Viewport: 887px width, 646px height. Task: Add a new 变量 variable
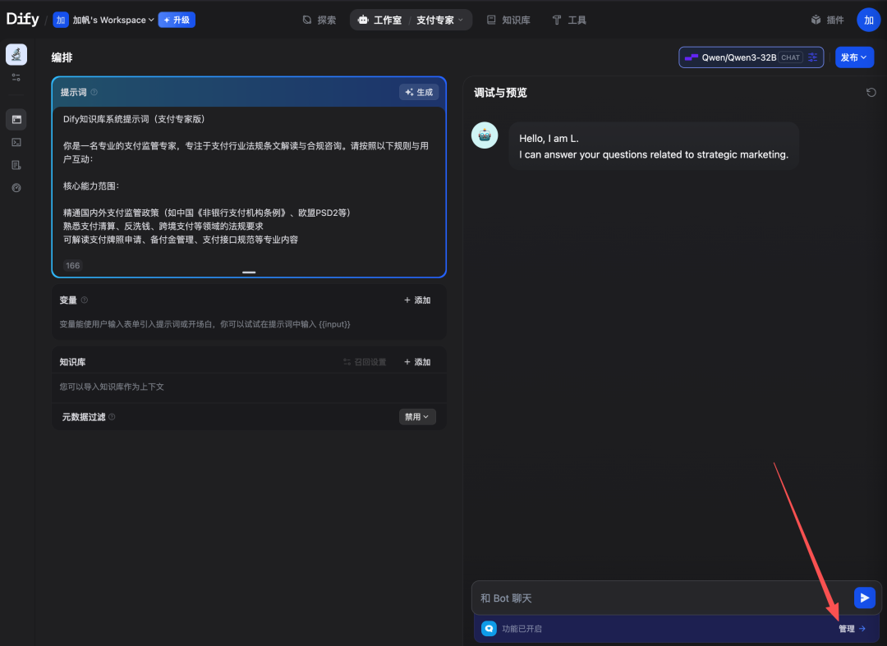click(x=417, y=300)
